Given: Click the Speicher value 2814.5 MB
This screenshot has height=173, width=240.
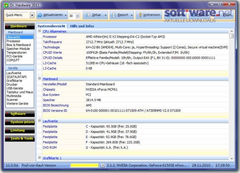Looking at the screenshot, I should pyautogui.click(x=93, y=100).
